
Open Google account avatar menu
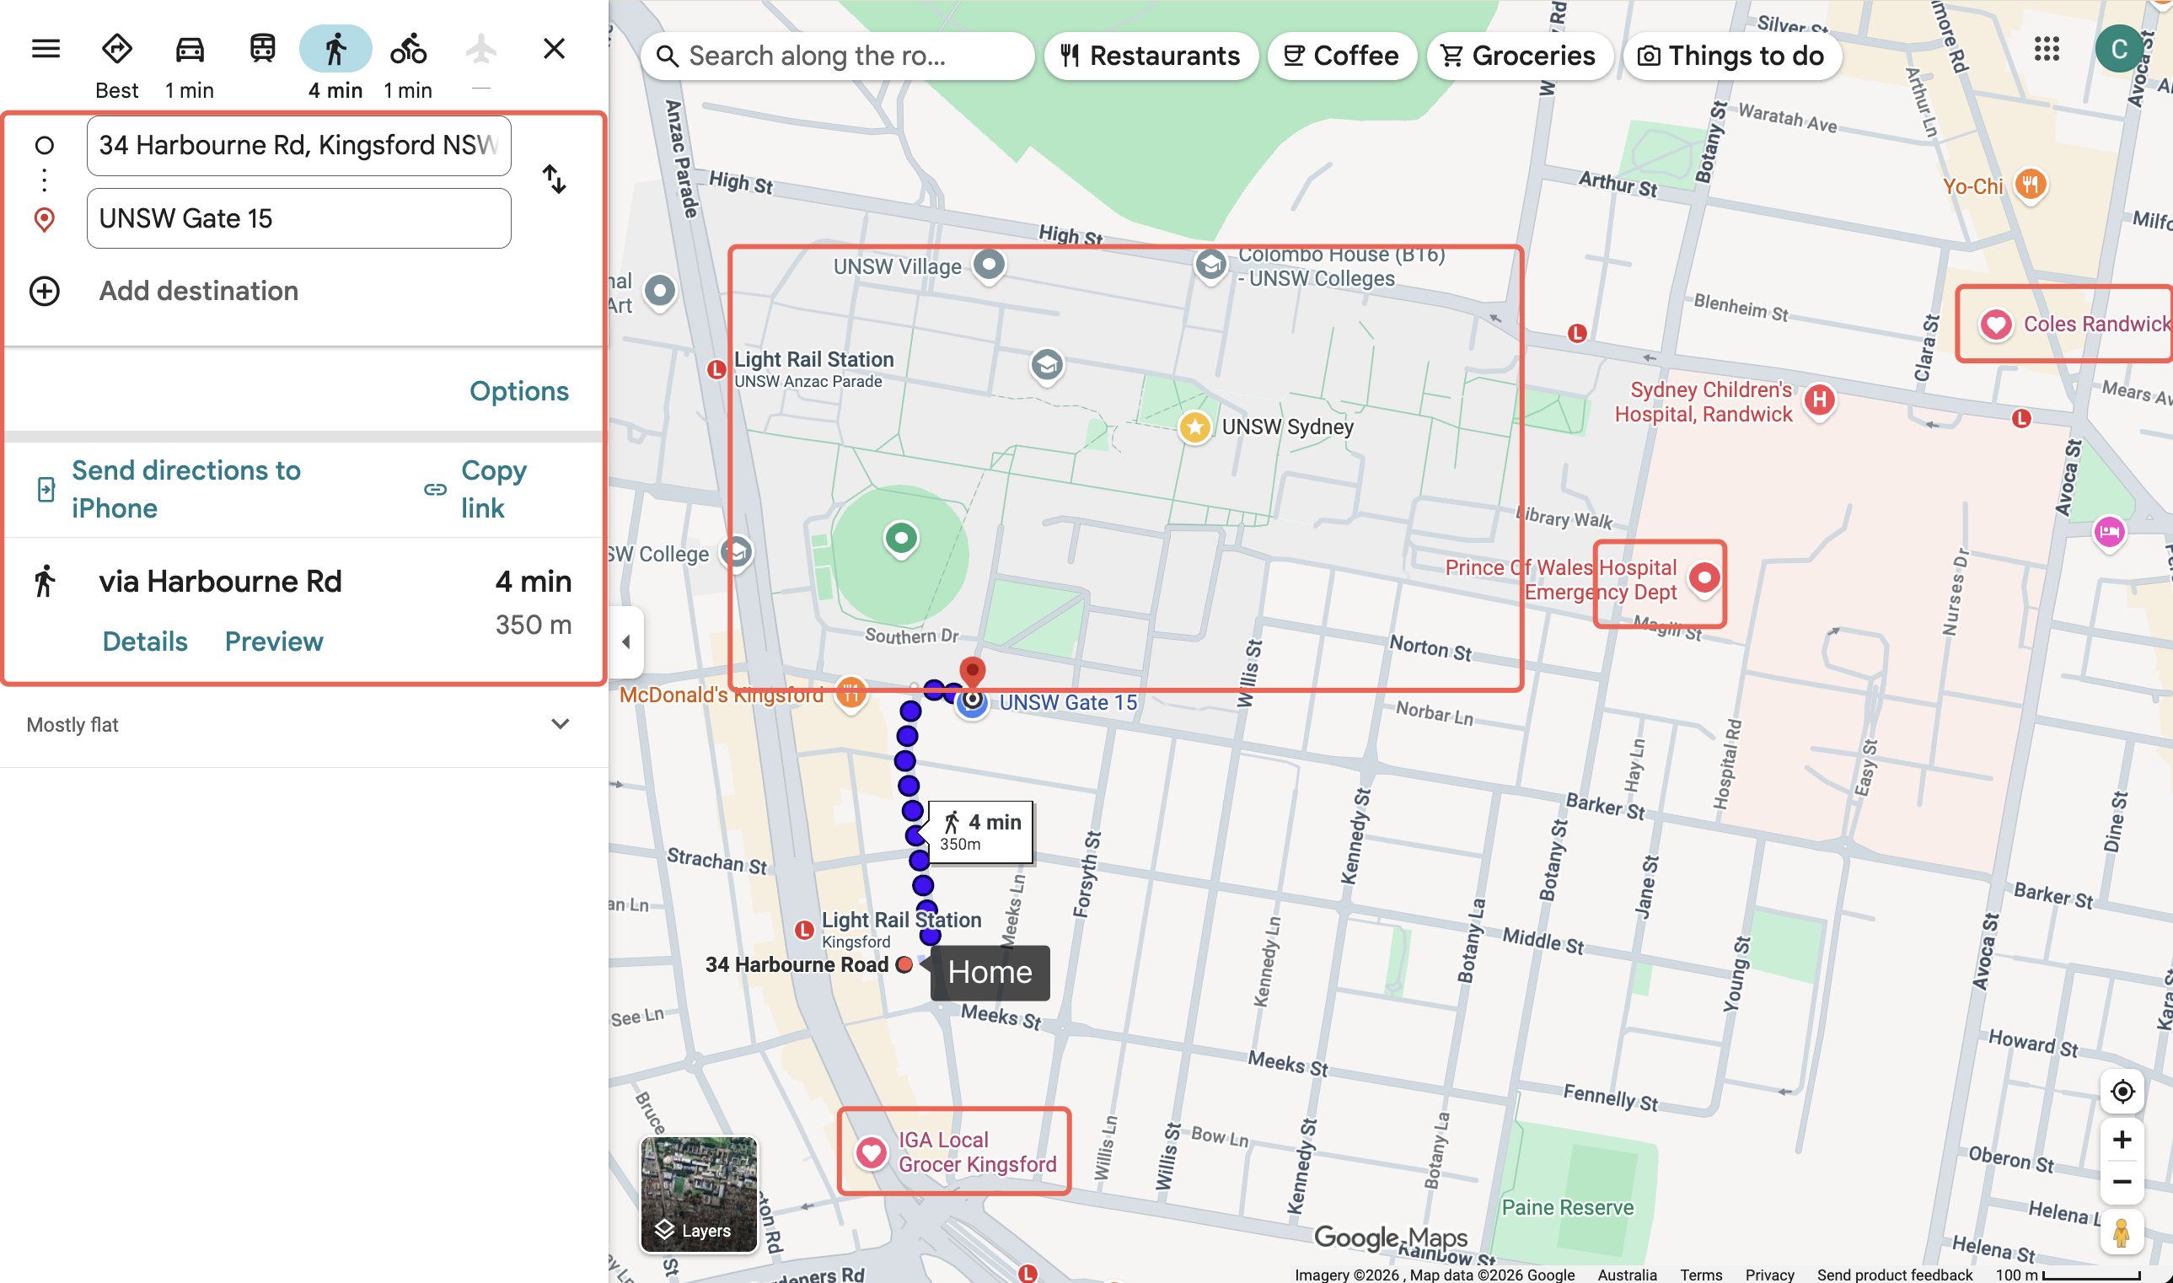(x=2118, y=49)
